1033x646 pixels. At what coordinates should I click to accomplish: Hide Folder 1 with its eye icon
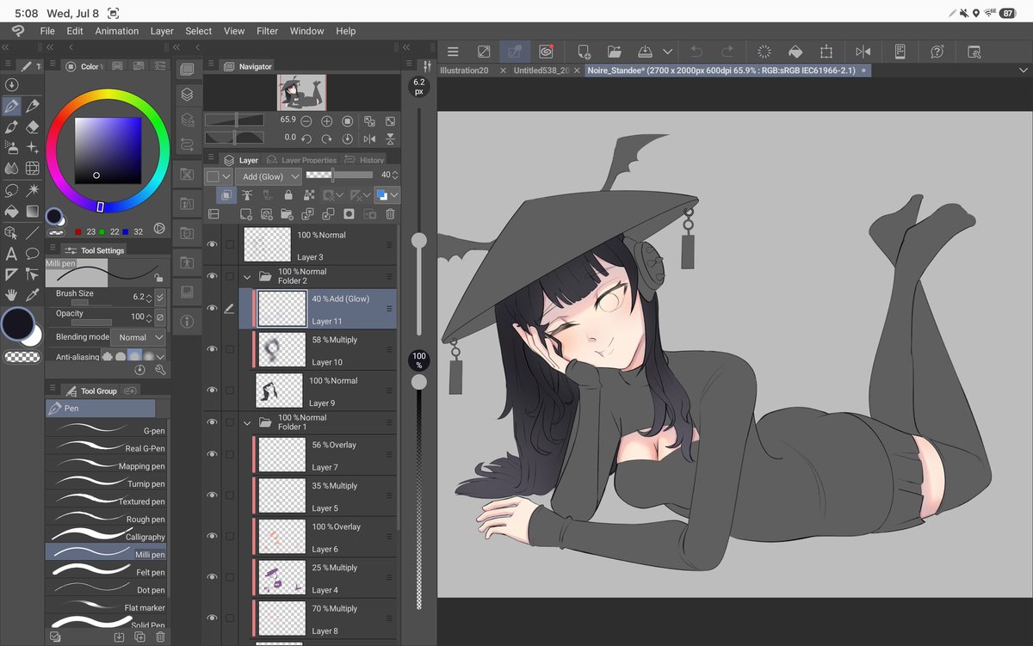point(213,422)
